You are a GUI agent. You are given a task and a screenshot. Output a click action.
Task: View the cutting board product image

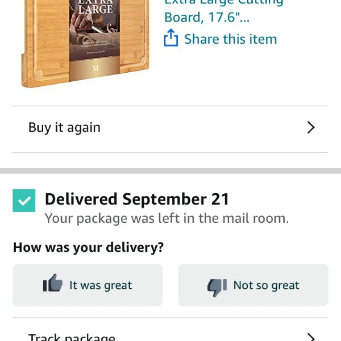tap(85, 44)
